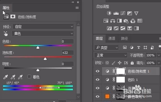Switch to the 图层 tab
This screenshot has height=102, width=161.
[99, 39]
